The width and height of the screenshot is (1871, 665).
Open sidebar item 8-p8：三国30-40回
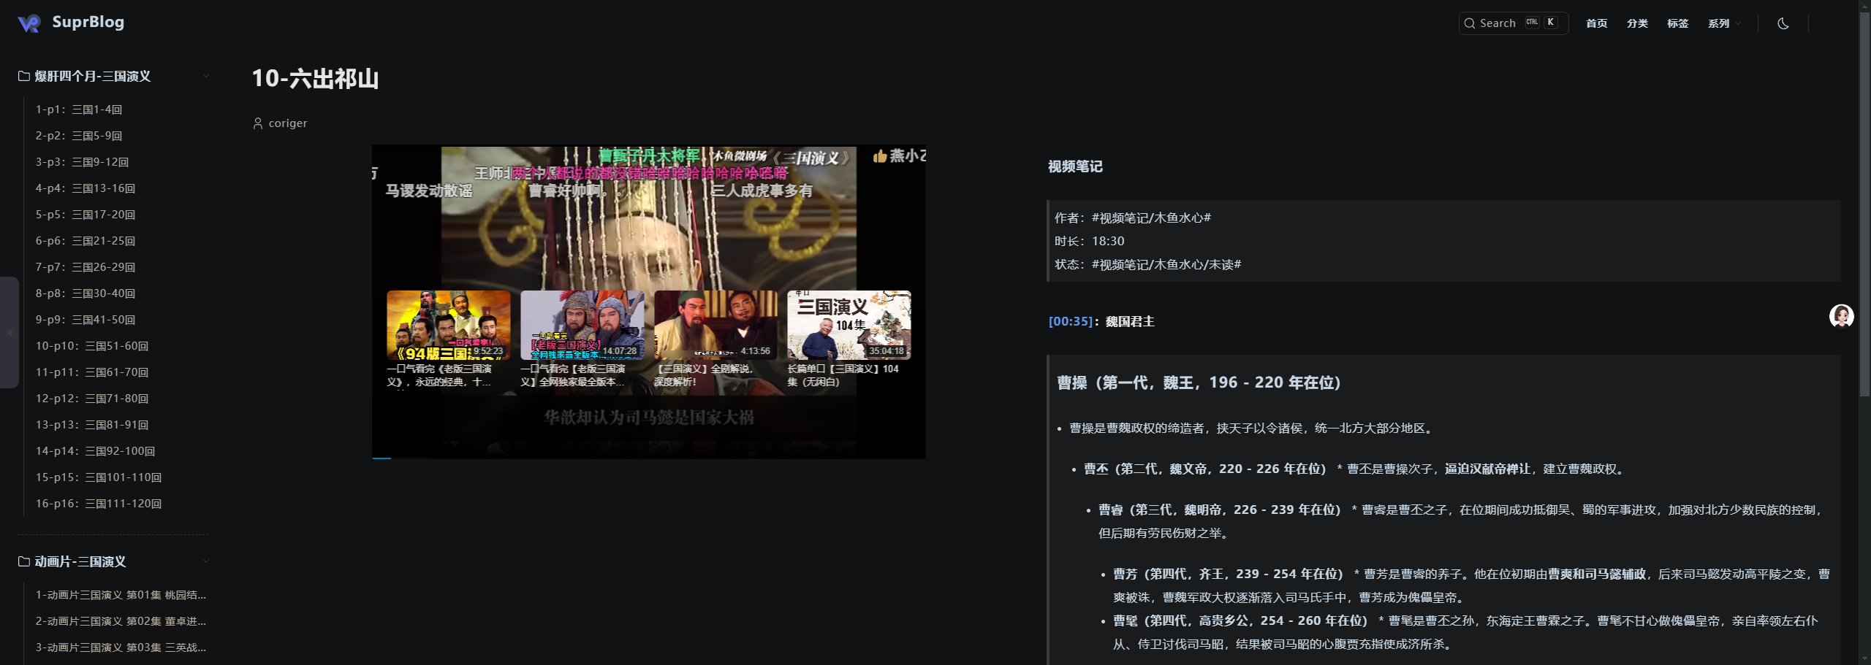click(x=86, y=293)
